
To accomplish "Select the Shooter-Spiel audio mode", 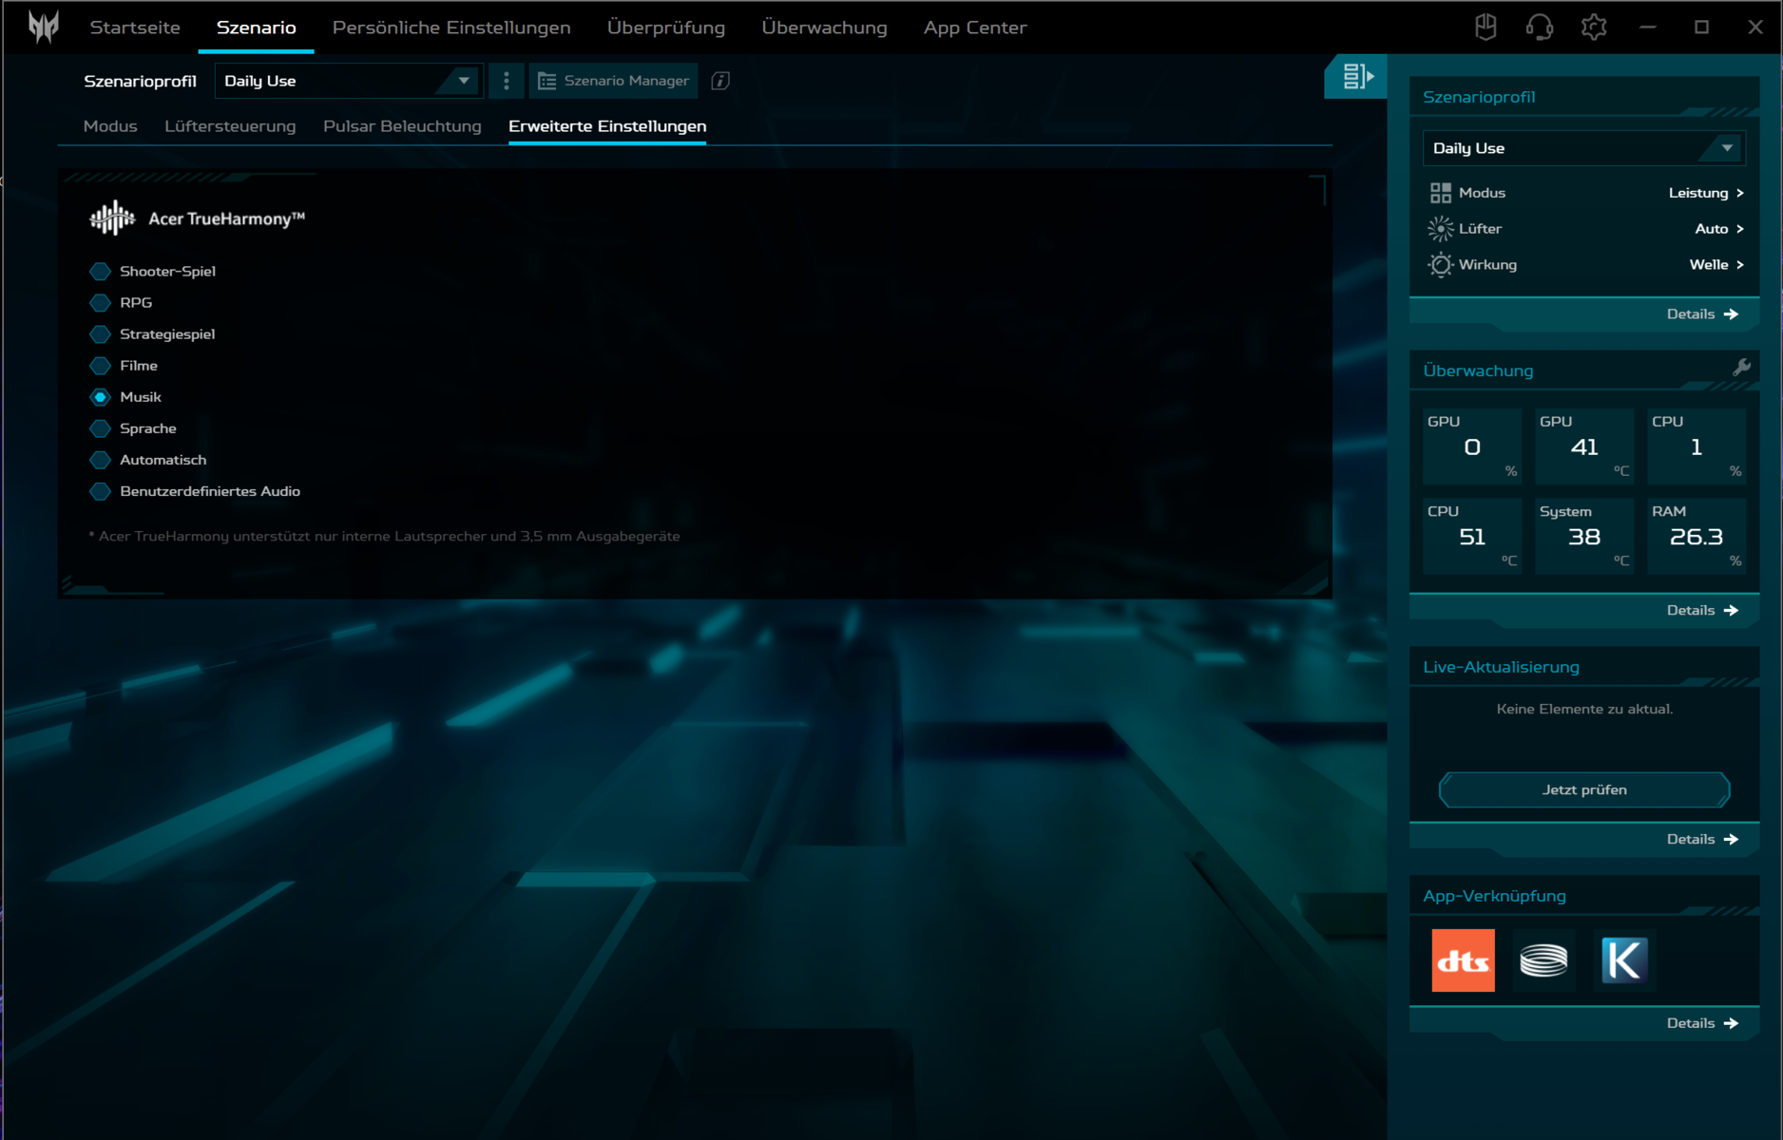I will click(100, 272).
